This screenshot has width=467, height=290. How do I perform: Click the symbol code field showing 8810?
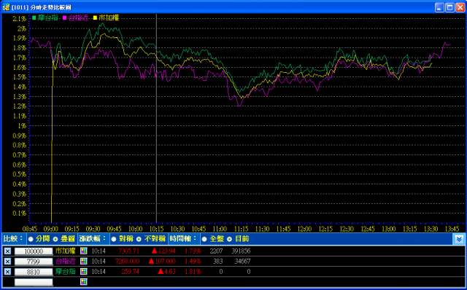coord(34,272)
